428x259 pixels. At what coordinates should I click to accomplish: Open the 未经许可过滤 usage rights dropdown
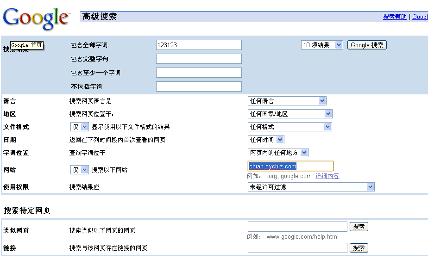[x=311, y=187]
